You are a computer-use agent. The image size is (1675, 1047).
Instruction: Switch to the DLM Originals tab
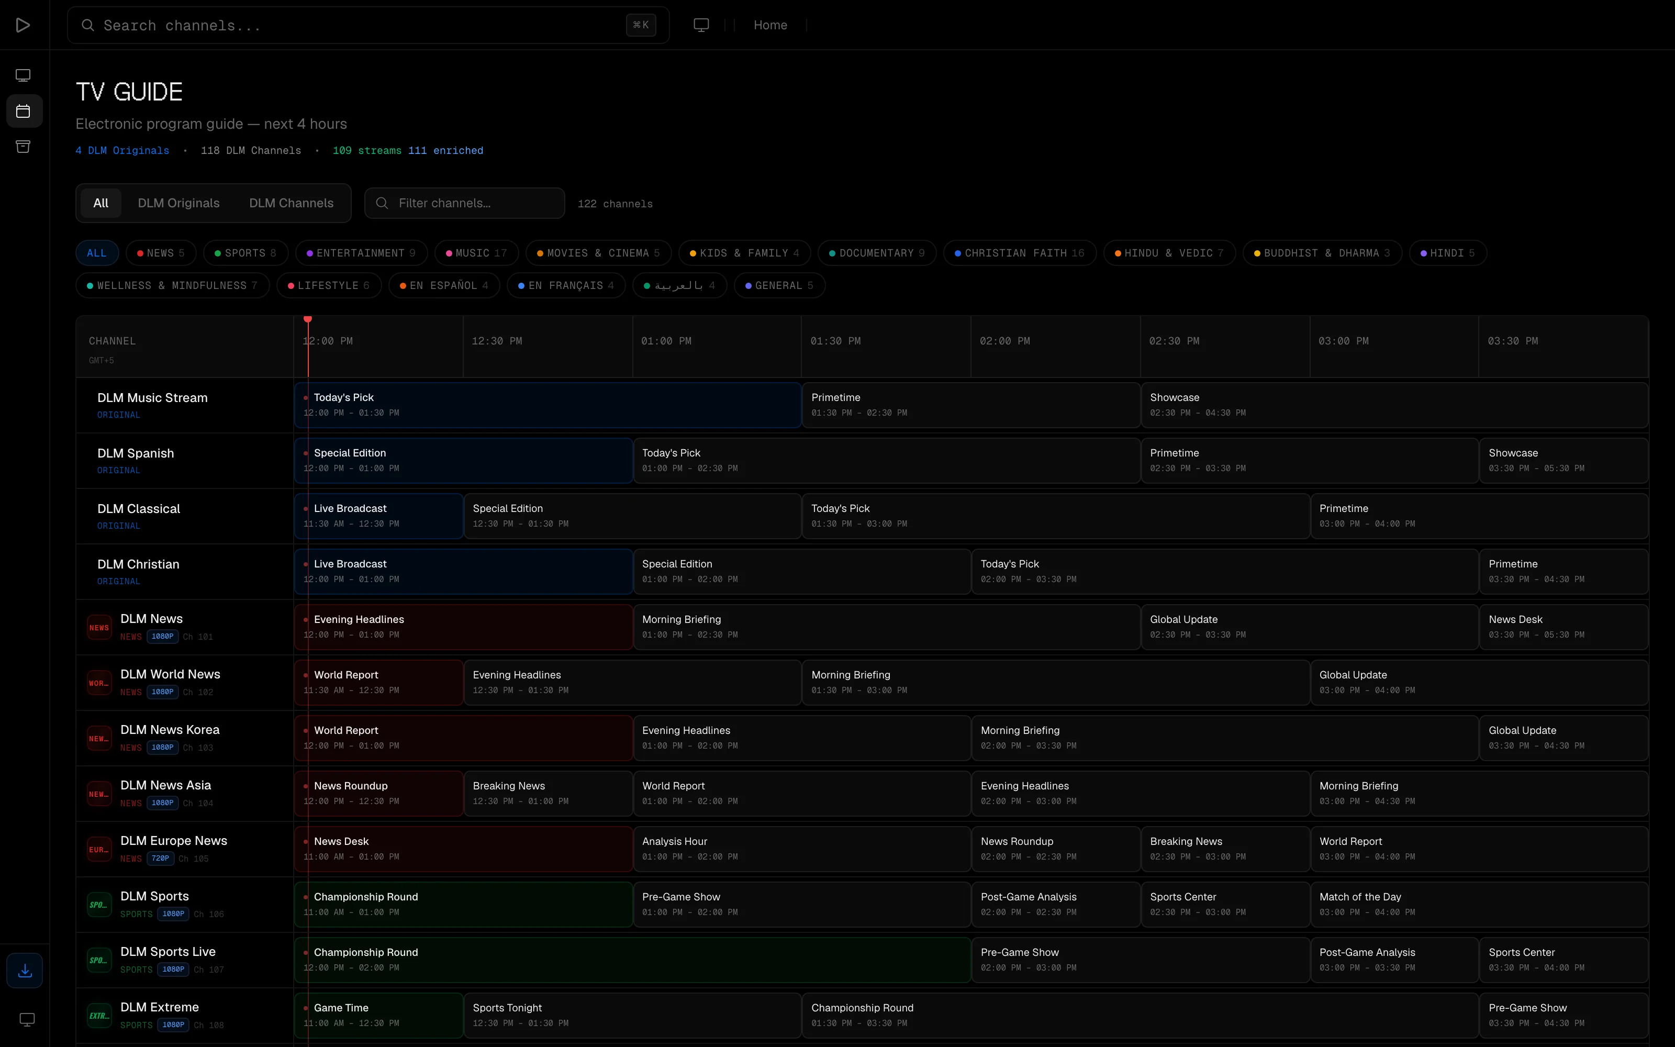[178, 203]
